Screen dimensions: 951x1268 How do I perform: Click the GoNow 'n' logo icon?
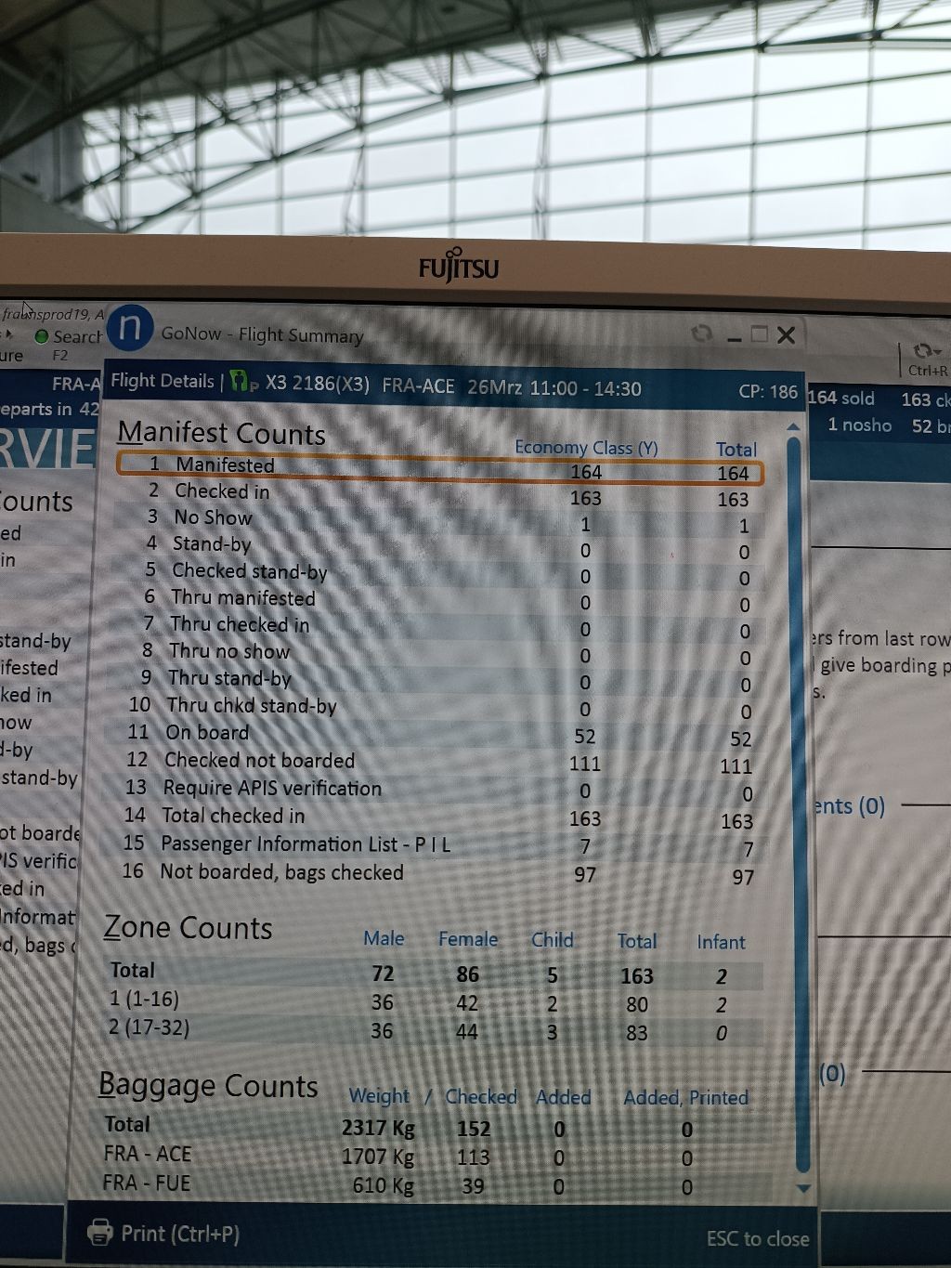click(130, 328)
